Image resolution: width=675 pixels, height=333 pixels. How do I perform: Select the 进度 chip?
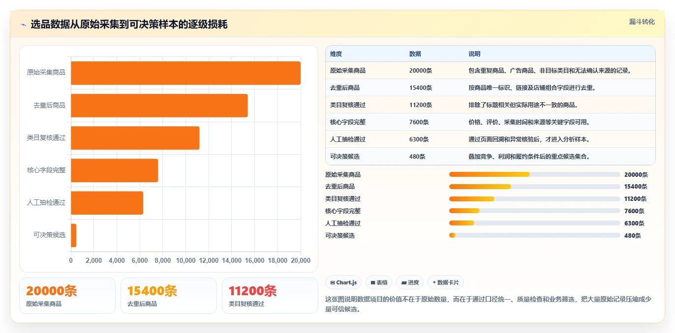[x=410, y=282]
